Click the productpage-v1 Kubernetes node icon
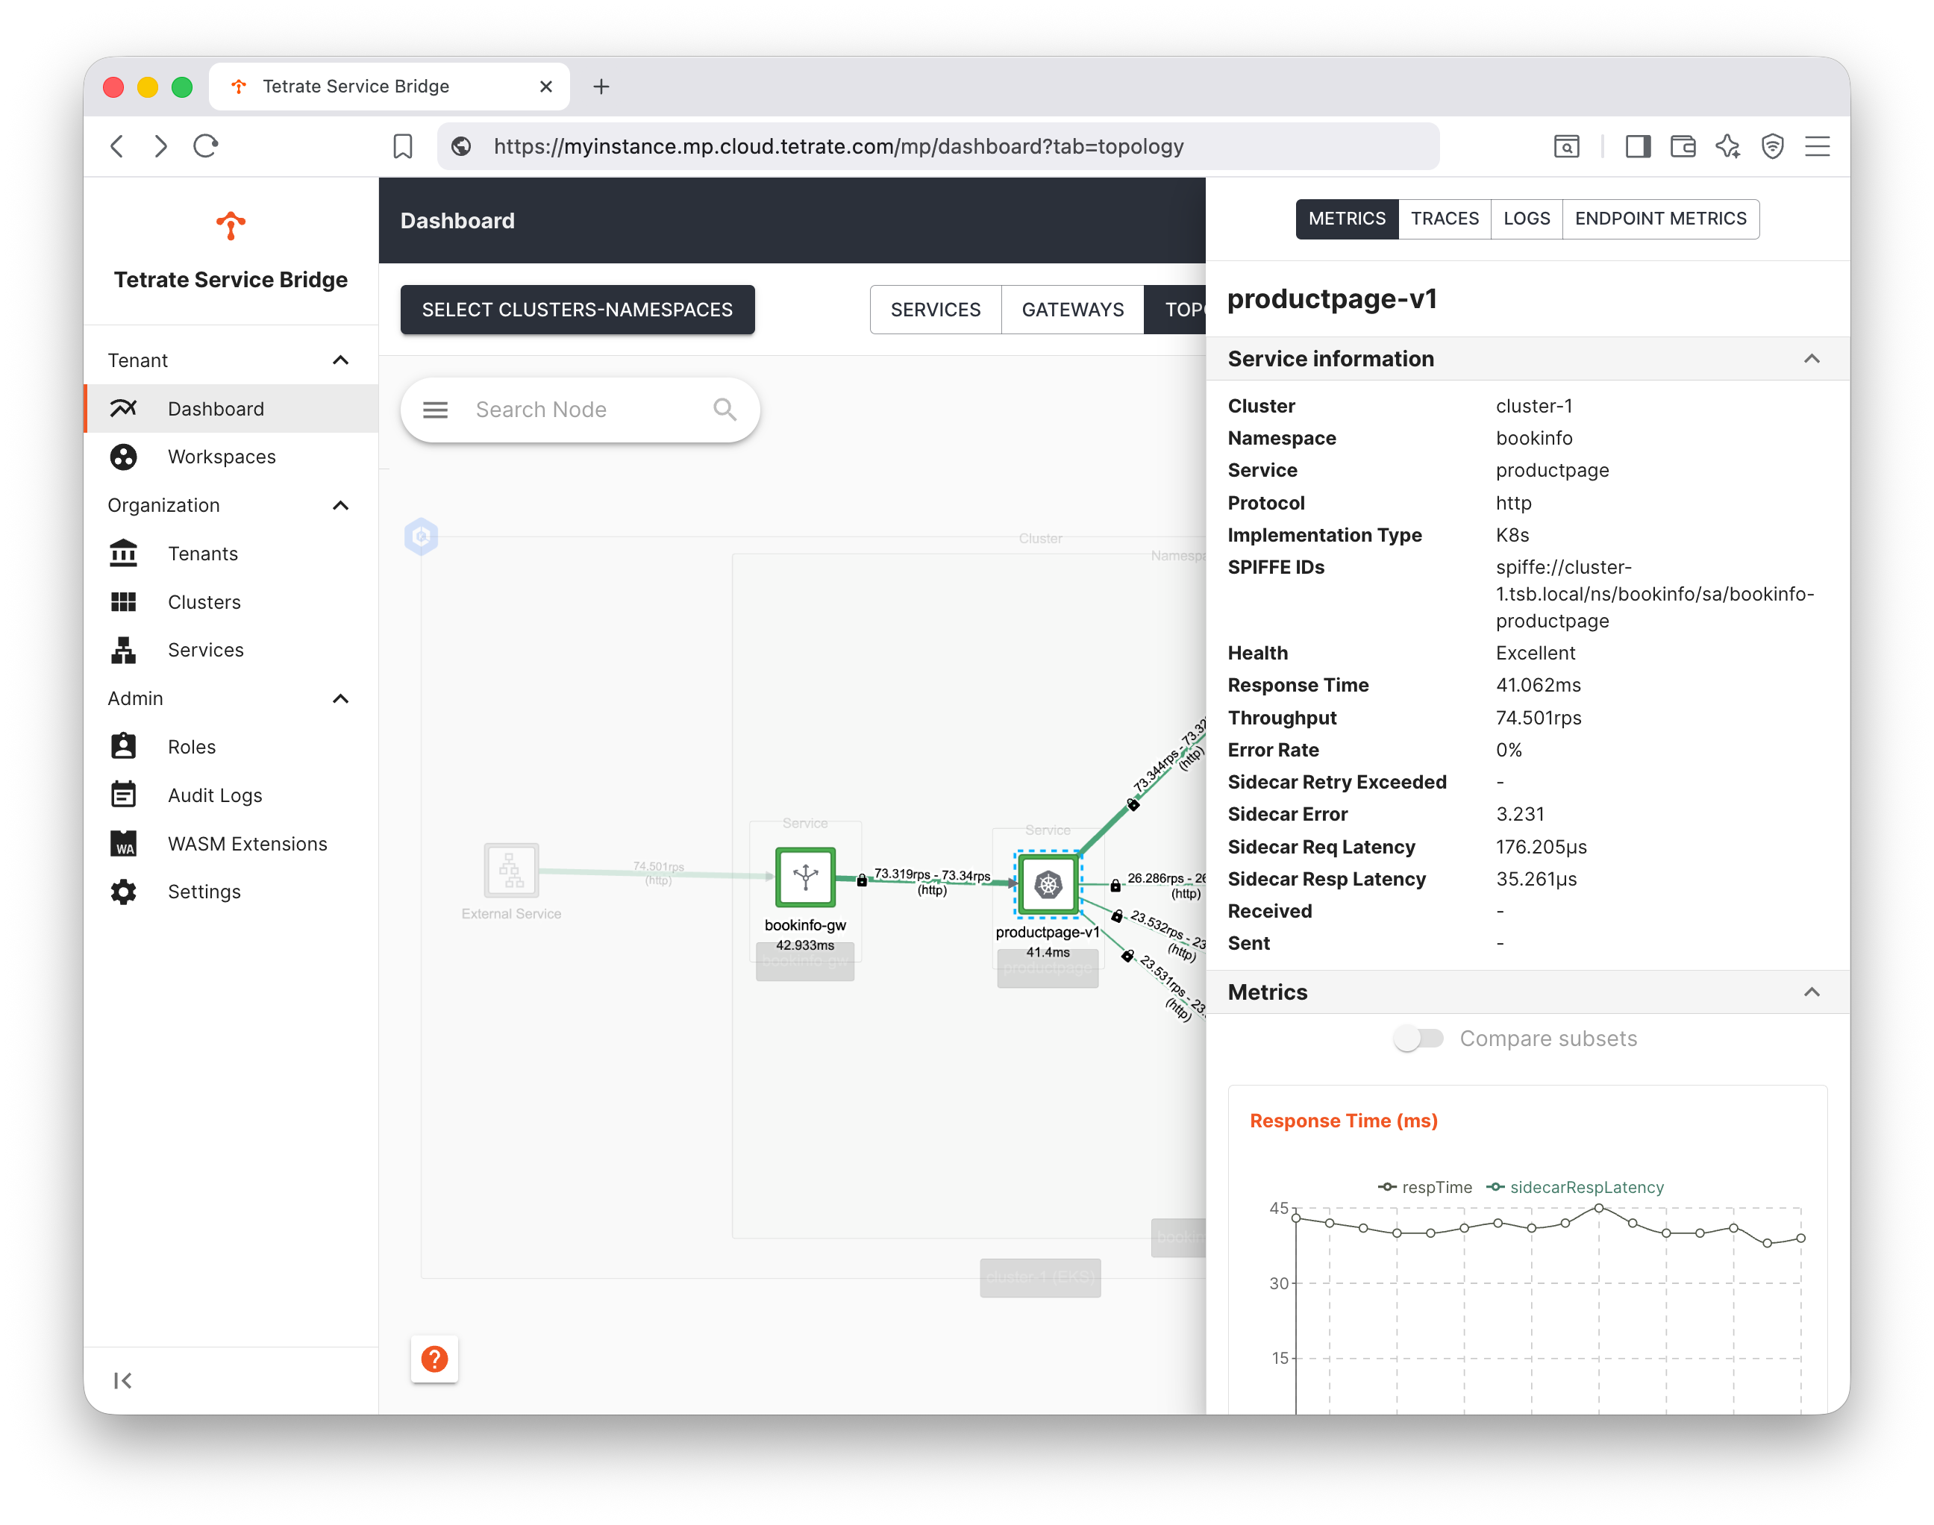The width and height of the screenshot is (1934, 1525). point(1048,884)
